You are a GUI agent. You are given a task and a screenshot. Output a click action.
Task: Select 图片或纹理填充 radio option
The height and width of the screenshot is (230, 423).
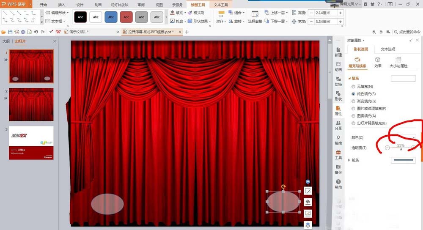coord(354,108)
